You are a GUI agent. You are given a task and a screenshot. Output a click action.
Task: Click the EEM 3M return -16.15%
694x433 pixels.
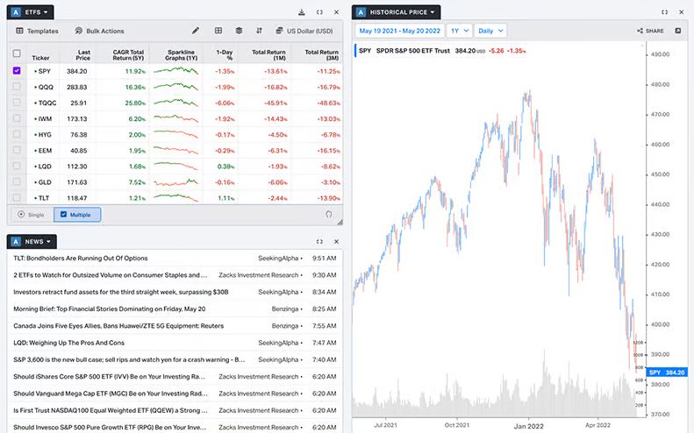tap(328, 151)
